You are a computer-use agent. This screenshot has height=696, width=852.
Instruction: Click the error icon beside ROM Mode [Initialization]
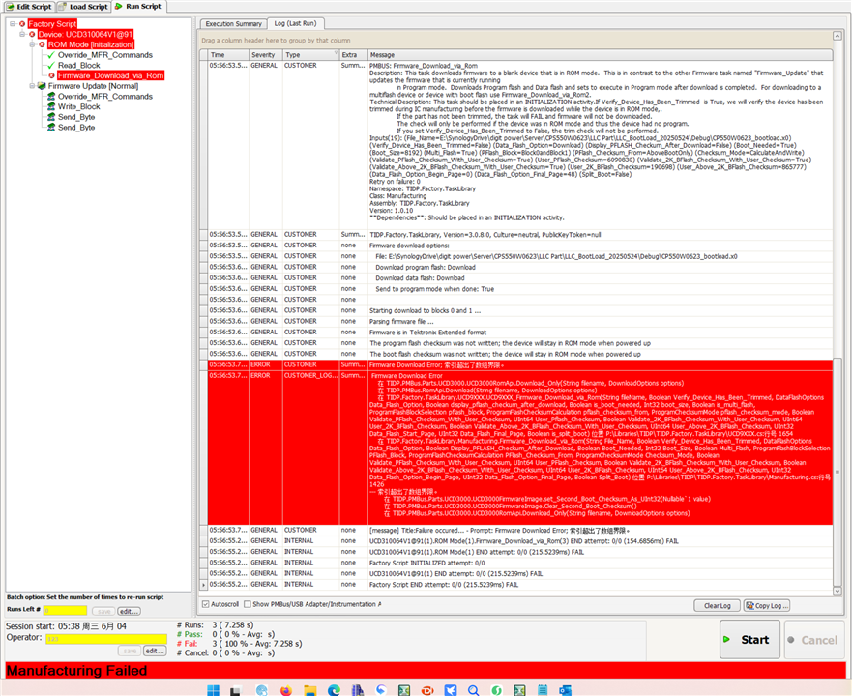[42, 44]
